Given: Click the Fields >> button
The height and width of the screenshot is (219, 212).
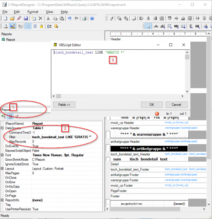Looking at the screenshot, I should tap(64, 105).
